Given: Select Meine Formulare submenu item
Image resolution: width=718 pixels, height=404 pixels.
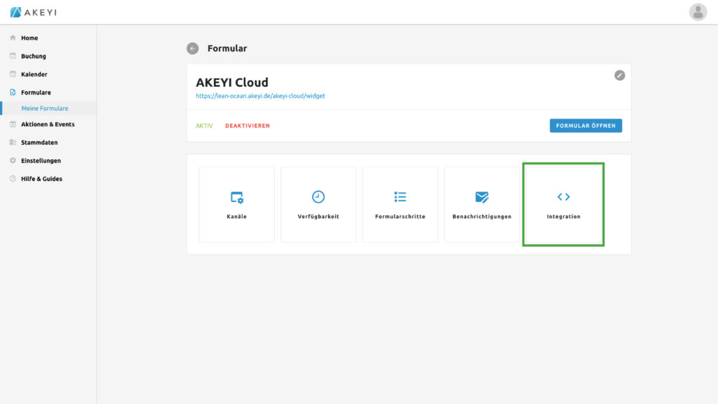Looking at the screenshot, I should click(x=45, y=109).
